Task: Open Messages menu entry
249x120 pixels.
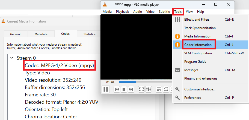Action: [x=211, y=70]
